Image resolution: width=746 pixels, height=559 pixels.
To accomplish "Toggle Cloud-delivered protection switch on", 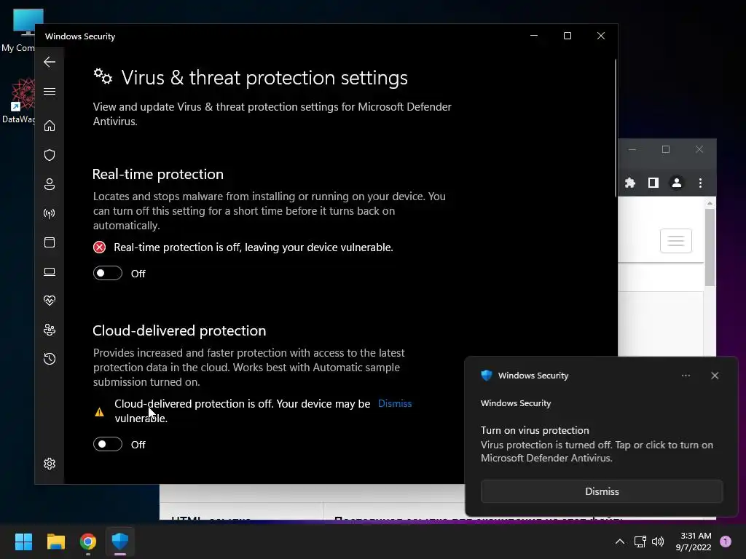I will [x=108, y=444].
